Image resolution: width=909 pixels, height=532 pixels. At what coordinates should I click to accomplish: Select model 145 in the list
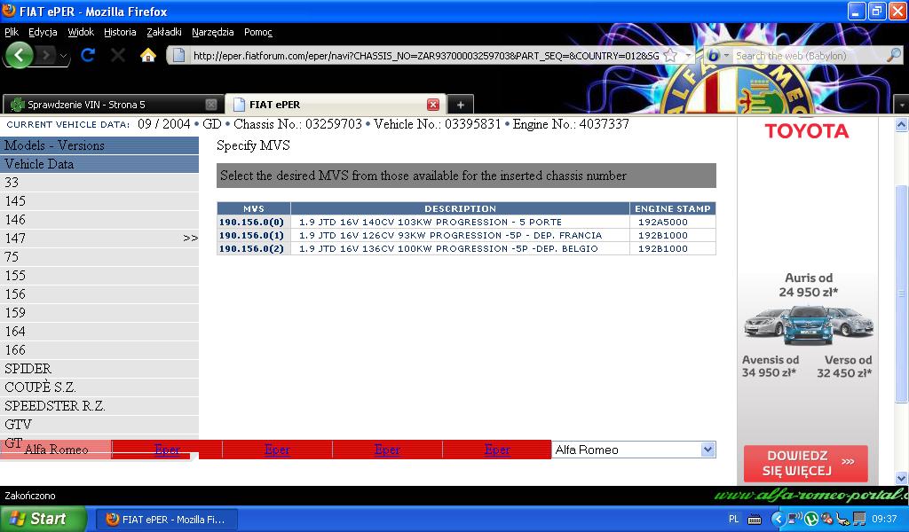click(x=99, y=201)
